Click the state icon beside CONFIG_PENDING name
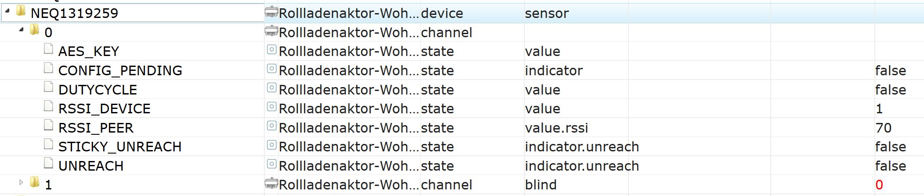The image size is (924, 196). (x=271, y=69)
